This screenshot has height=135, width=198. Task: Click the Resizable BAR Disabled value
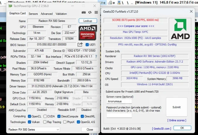(87, 110)
